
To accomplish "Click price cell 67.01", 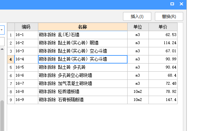I will pyautogui.click(x=163, y=51).
